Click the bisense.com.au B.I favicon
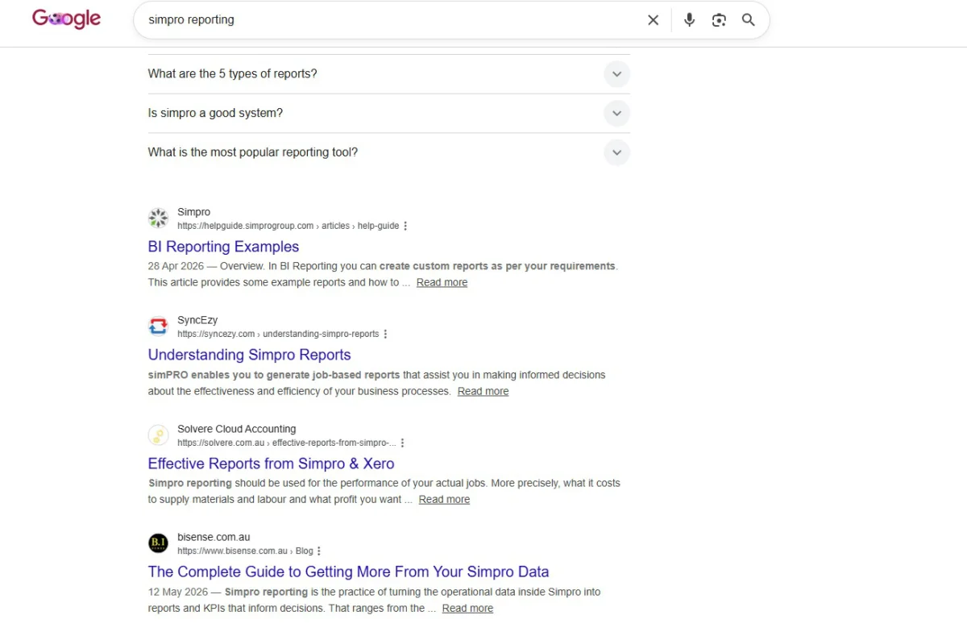The height and width of the screenshot is (628, 967). click(158, 543)
